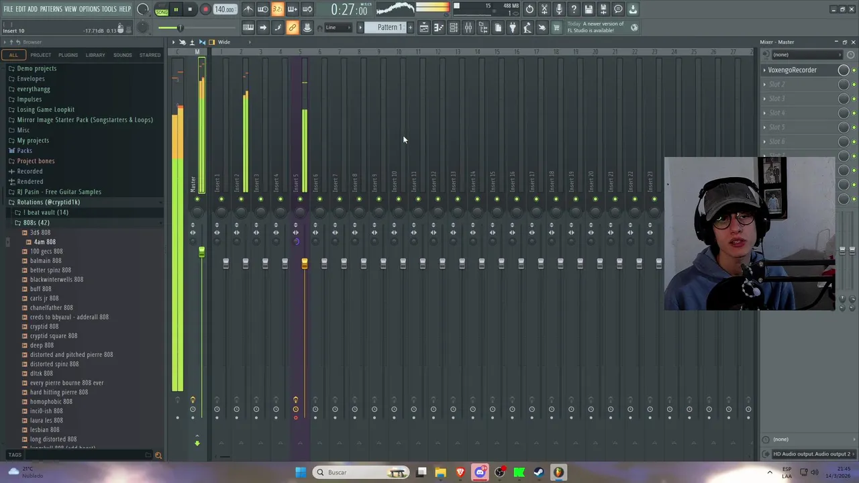The width and height of the screenshot is (859, 483).
Task: Click the tempo field showing 140.000
Action: click(x=224, y=9)
